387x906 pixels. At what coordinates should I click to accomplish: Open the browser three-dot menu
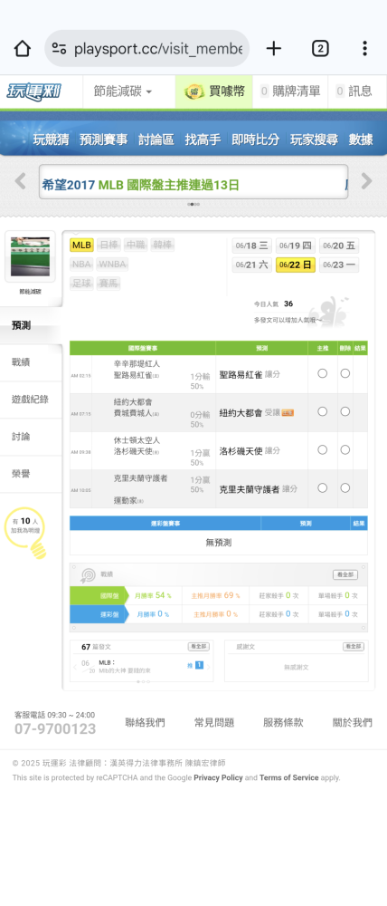pyautogui.click(x=364, y=49)
